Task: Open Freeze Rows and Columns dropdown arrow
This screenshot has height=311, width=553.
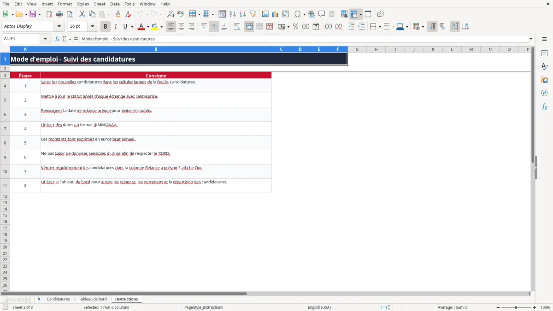Action: [x=360, y=14]
